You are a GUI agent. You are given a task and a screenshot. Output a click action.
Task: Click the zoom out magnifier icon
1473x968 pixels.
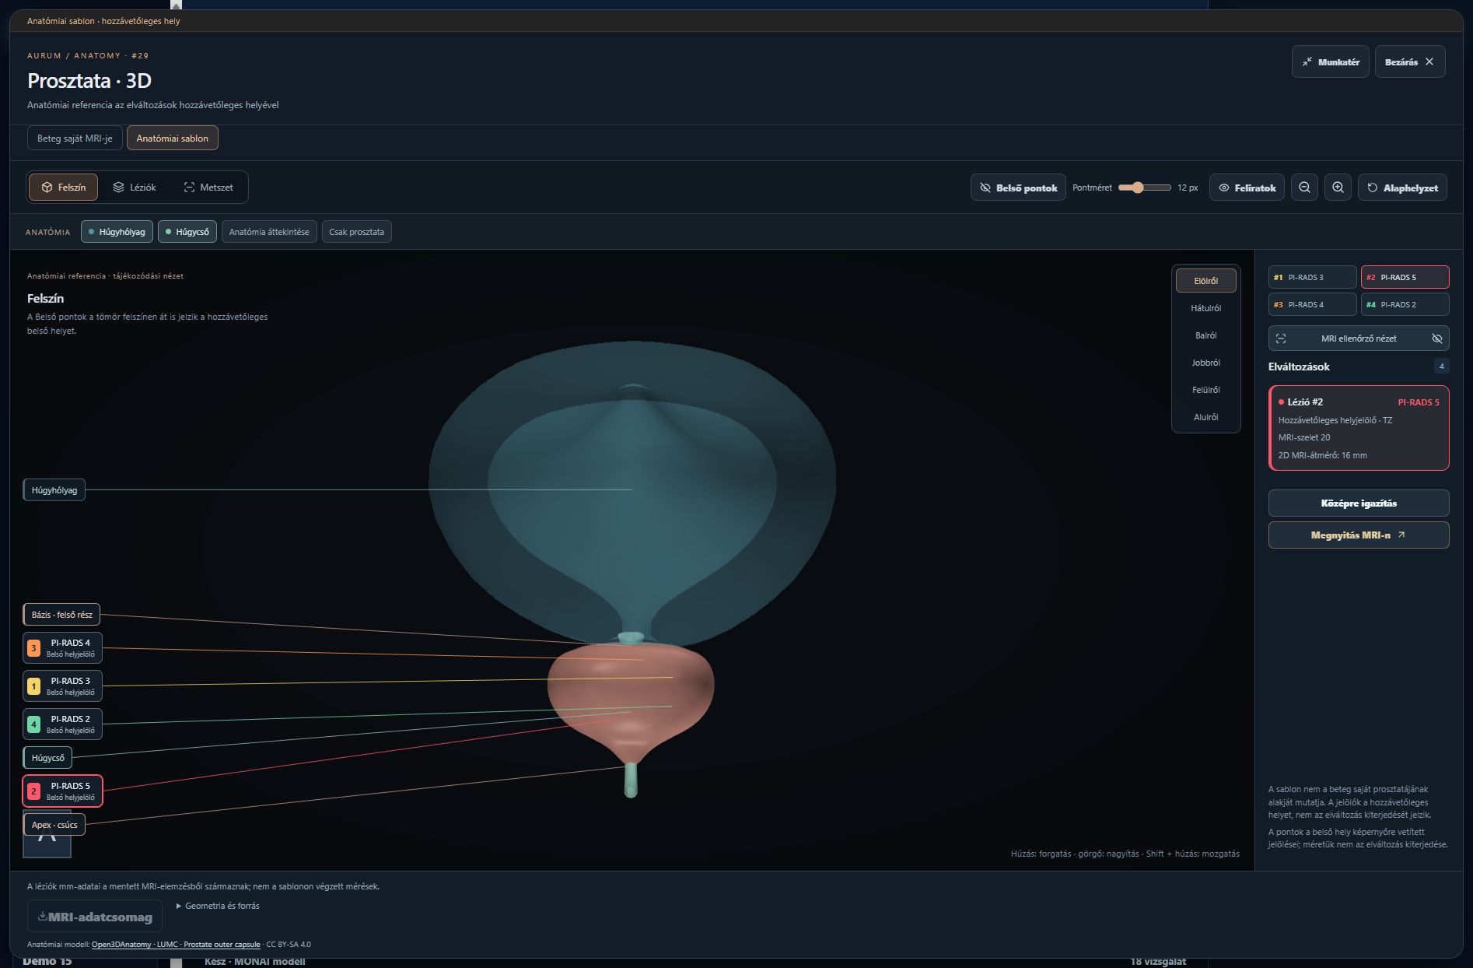(1304, 188)
